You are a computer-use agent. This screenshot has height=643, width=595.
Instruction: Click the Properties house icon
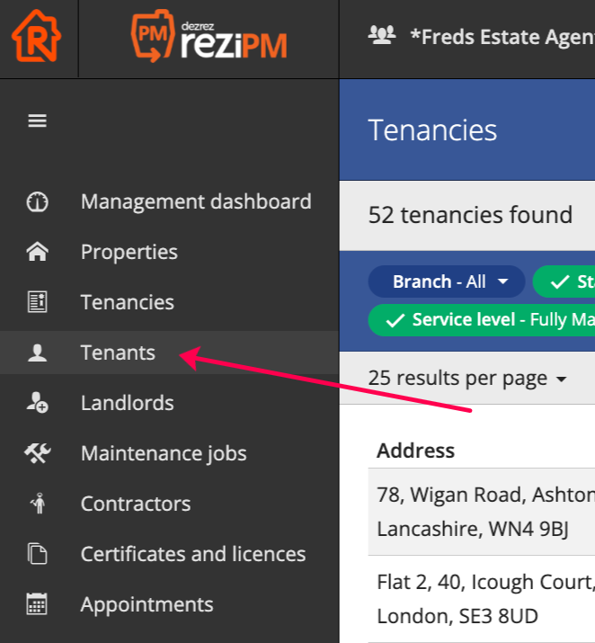click(37, 252)
